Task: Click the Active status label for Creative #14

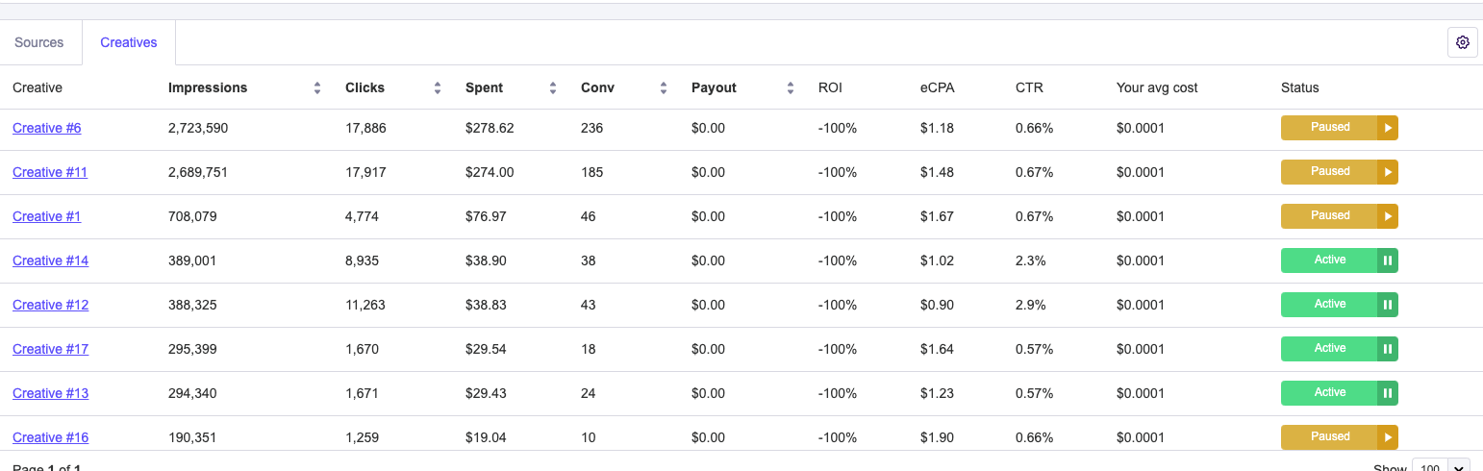Action: click(1329, 260)
